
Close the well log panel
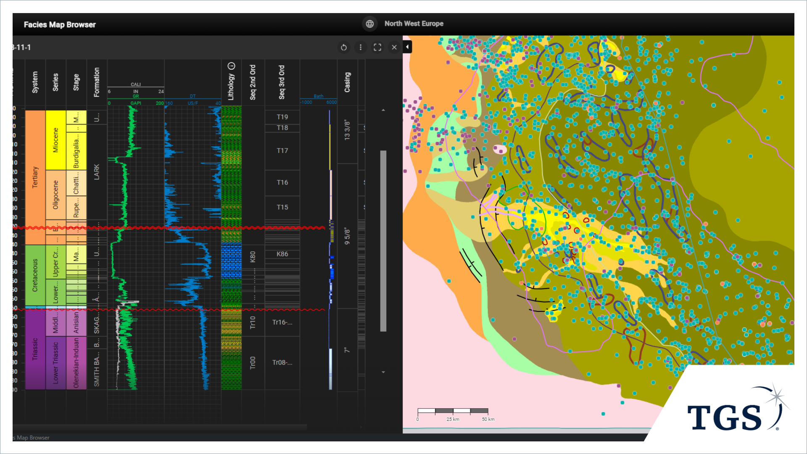[x=394, y=48]
